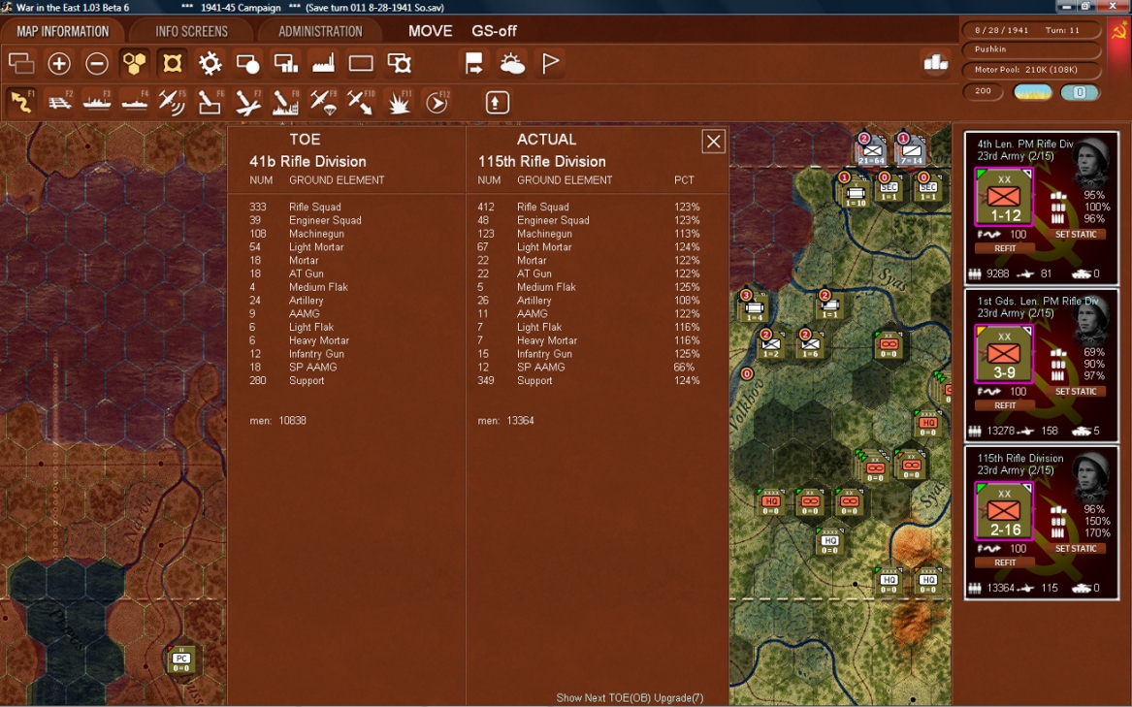Select the F10 Air Transfer mode icon
The height and width of the screenshot is (707, 1132).
click(361, 103)
